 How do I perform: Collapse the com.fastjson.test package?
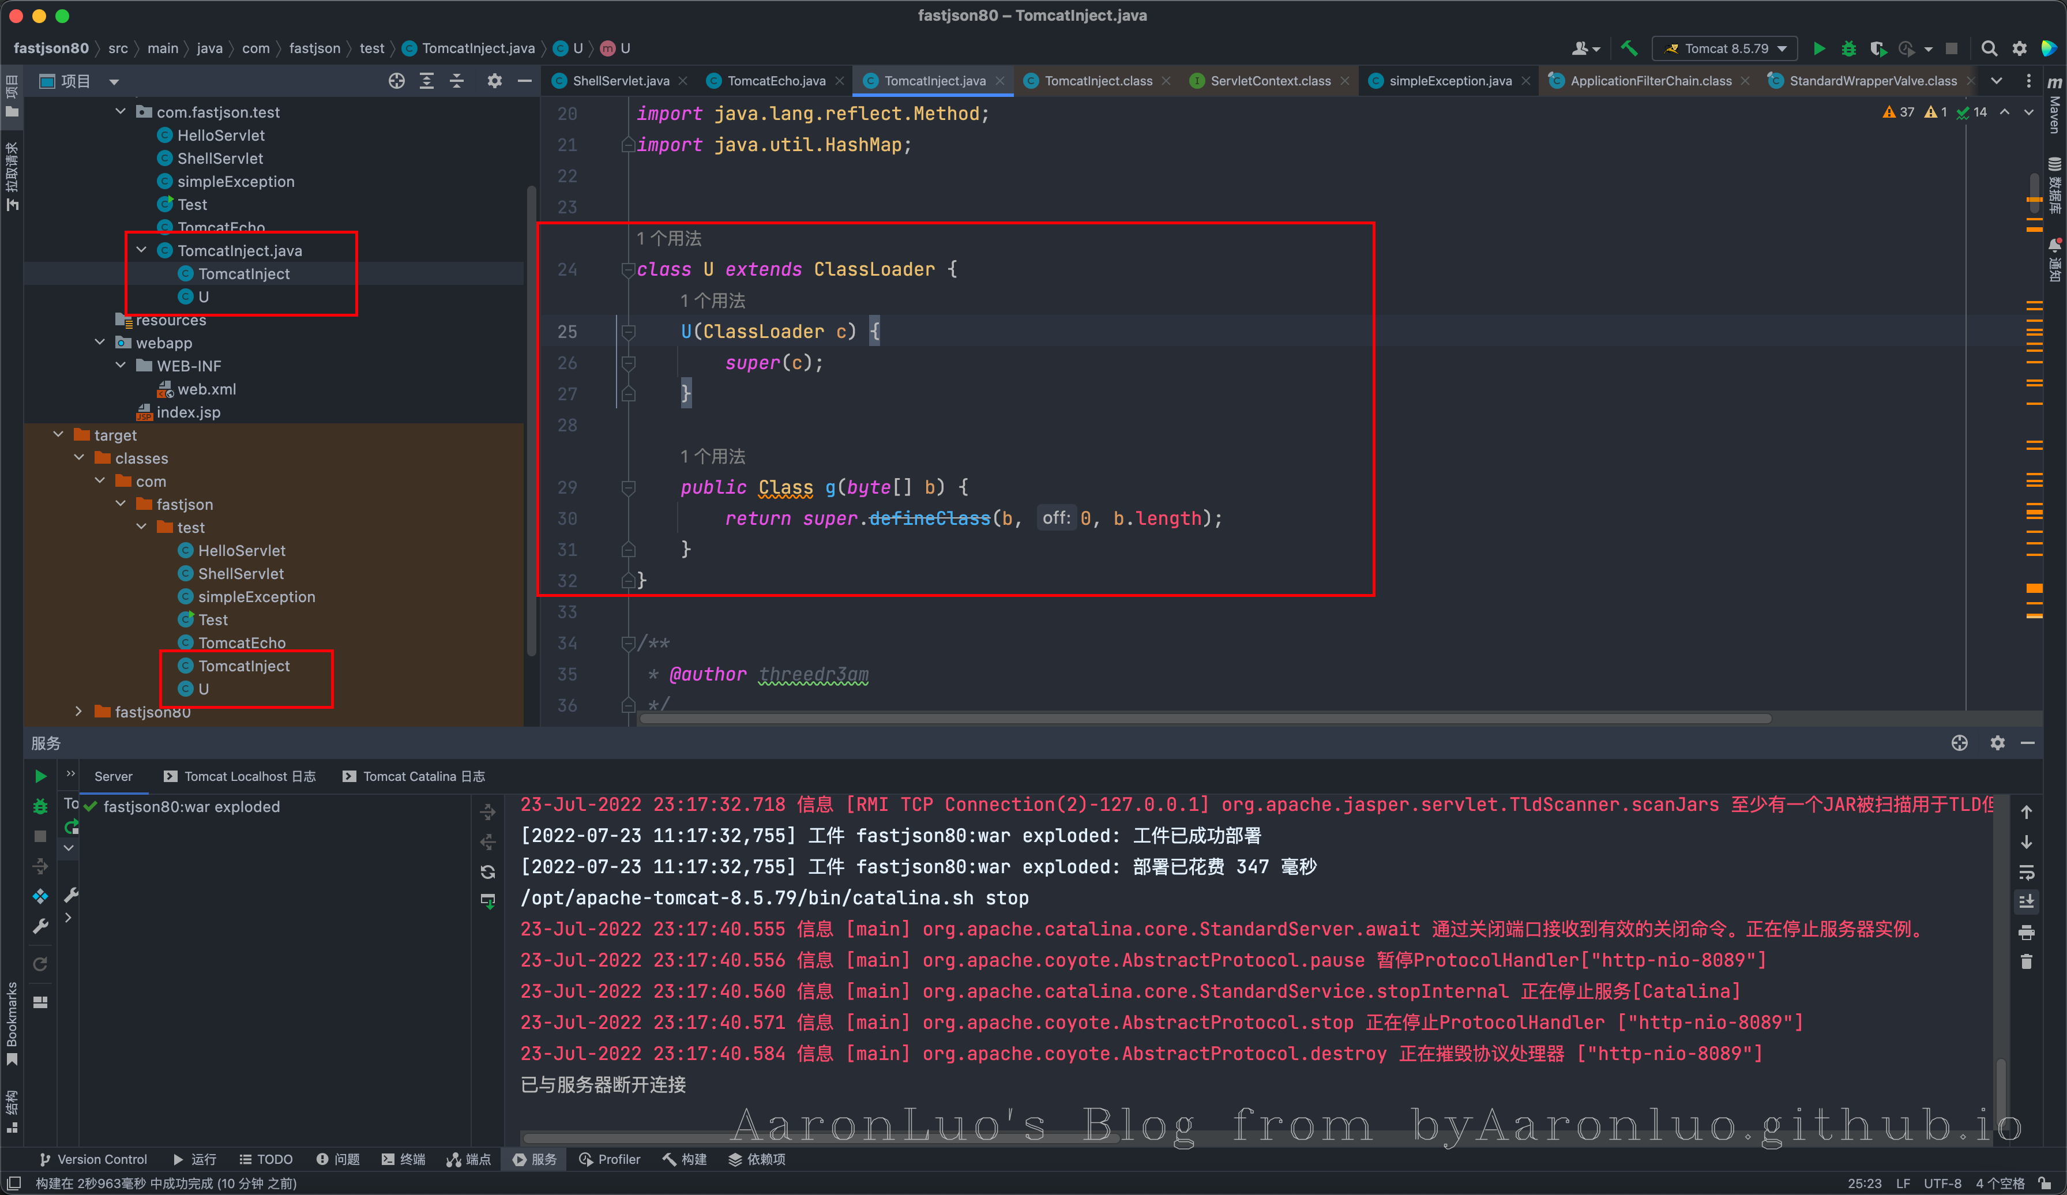pos(121,111)
